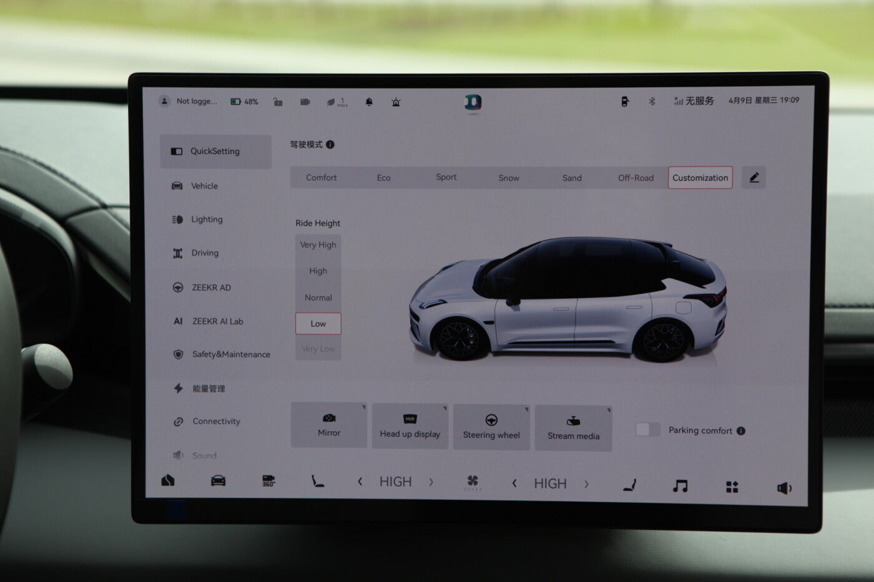Screen dimensions: 874x582
Task: Set ride height to Normal
Action: [x=318, y=298]
